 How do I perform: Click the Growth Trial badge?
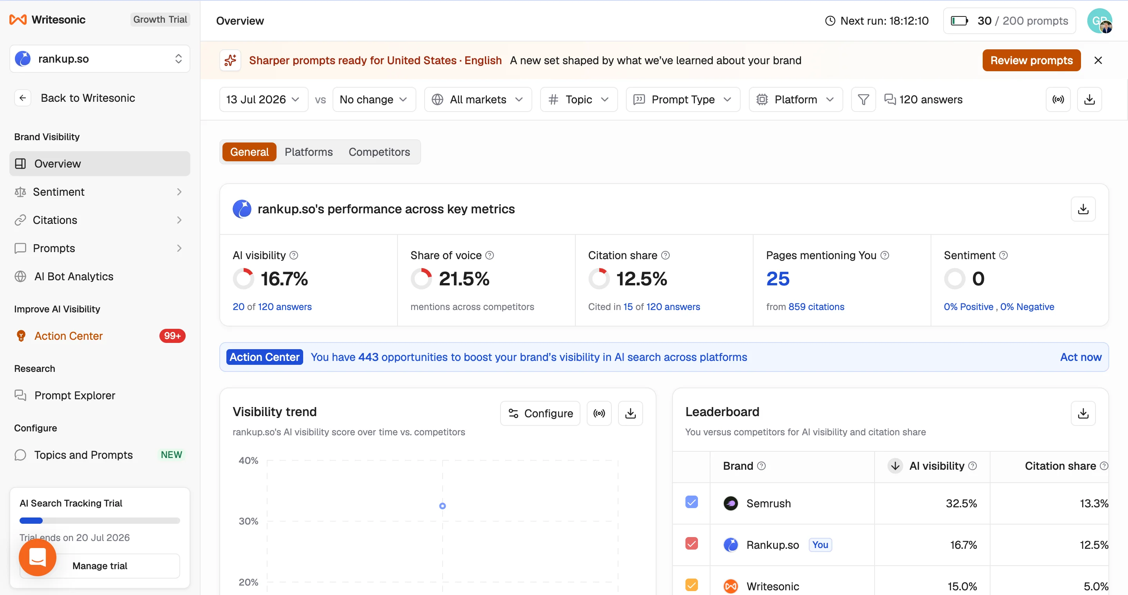tap(160, 20)
